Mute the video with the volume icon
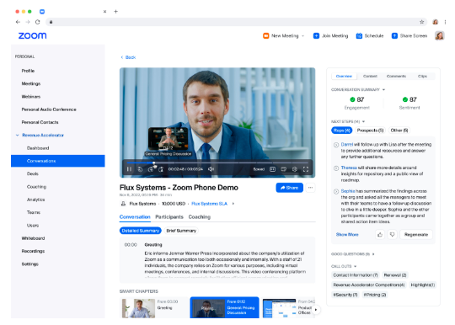 211,169
